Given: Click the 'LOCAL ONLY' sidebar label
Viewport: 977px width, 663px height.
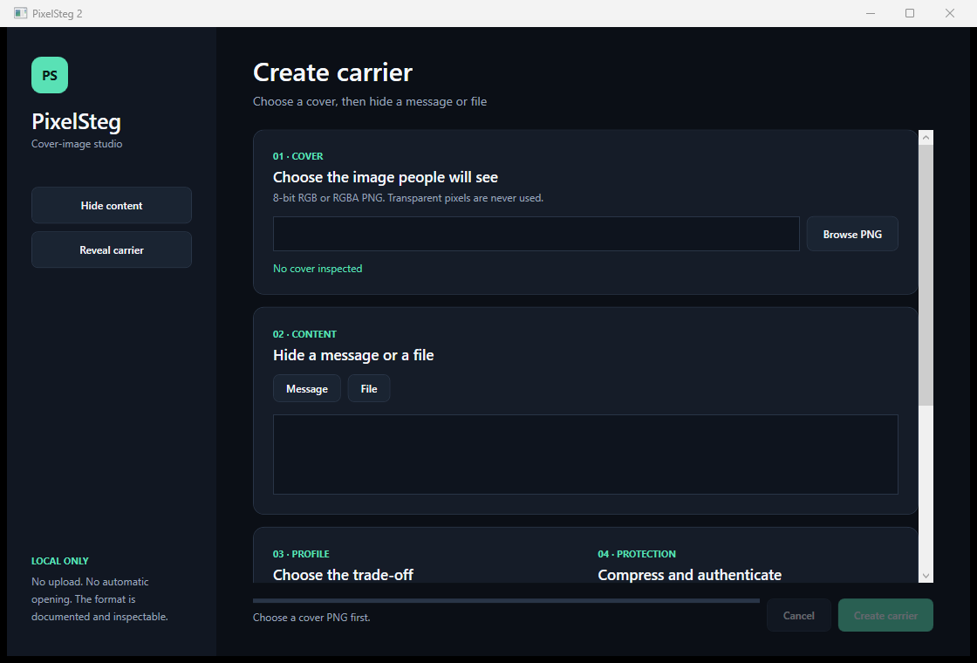Looking at the screenshot, I should (60, 561).
